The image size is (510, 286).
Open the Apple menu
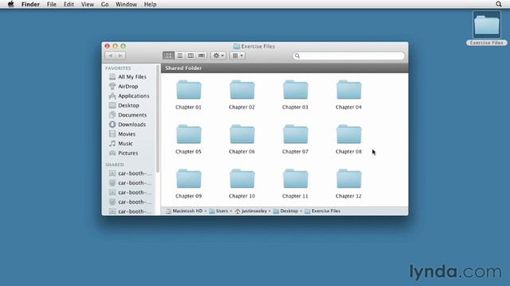tap(10, 4)
